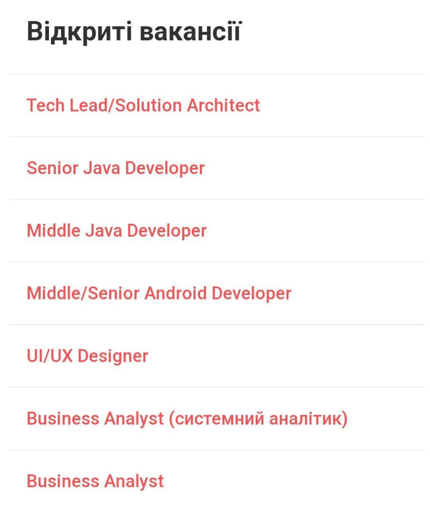
Task: Click the word Android in the vacancy list
Action: [176, 294]
